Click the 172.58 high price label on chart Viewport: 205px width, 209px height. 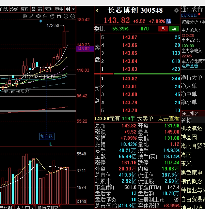coord(53,26)
